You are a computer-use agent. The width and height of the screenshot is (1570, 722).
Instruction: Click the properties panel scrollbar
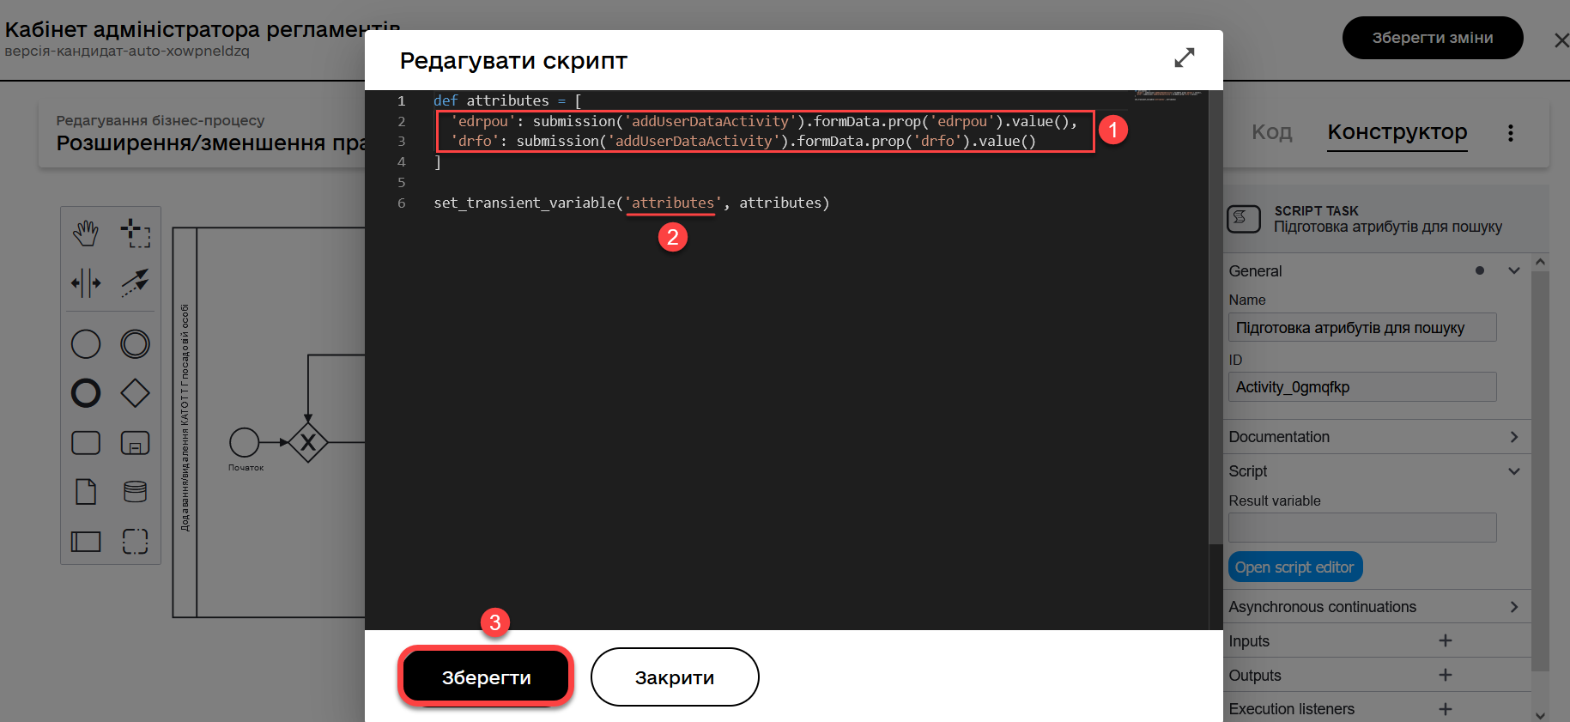(x=1540, y=470)
